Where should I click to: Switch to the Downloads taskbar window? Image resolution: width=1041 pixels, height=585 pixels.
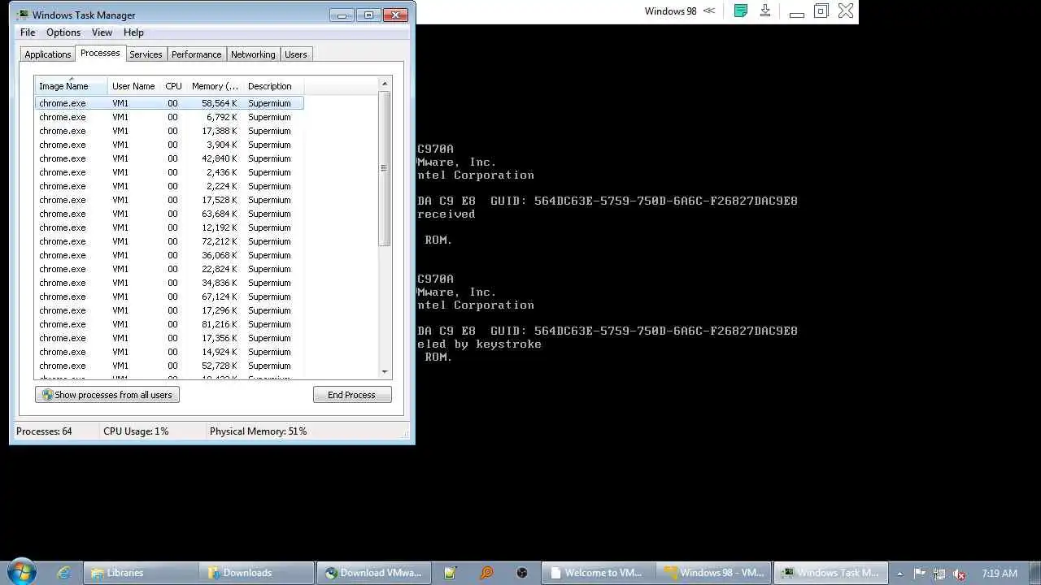click(258, 573)
